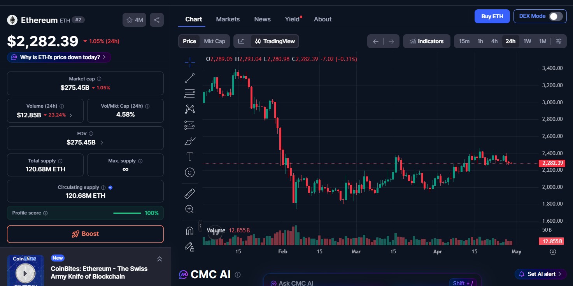
Task: Switch to the Markets tab
Action: 228,19
